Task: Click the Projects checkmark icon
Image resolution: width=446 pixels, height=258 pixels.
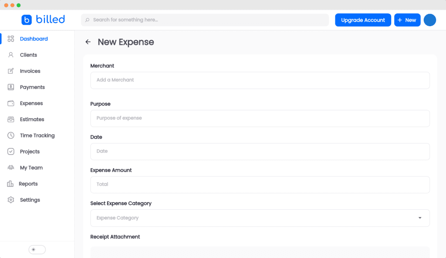Action: coord(11,152)
